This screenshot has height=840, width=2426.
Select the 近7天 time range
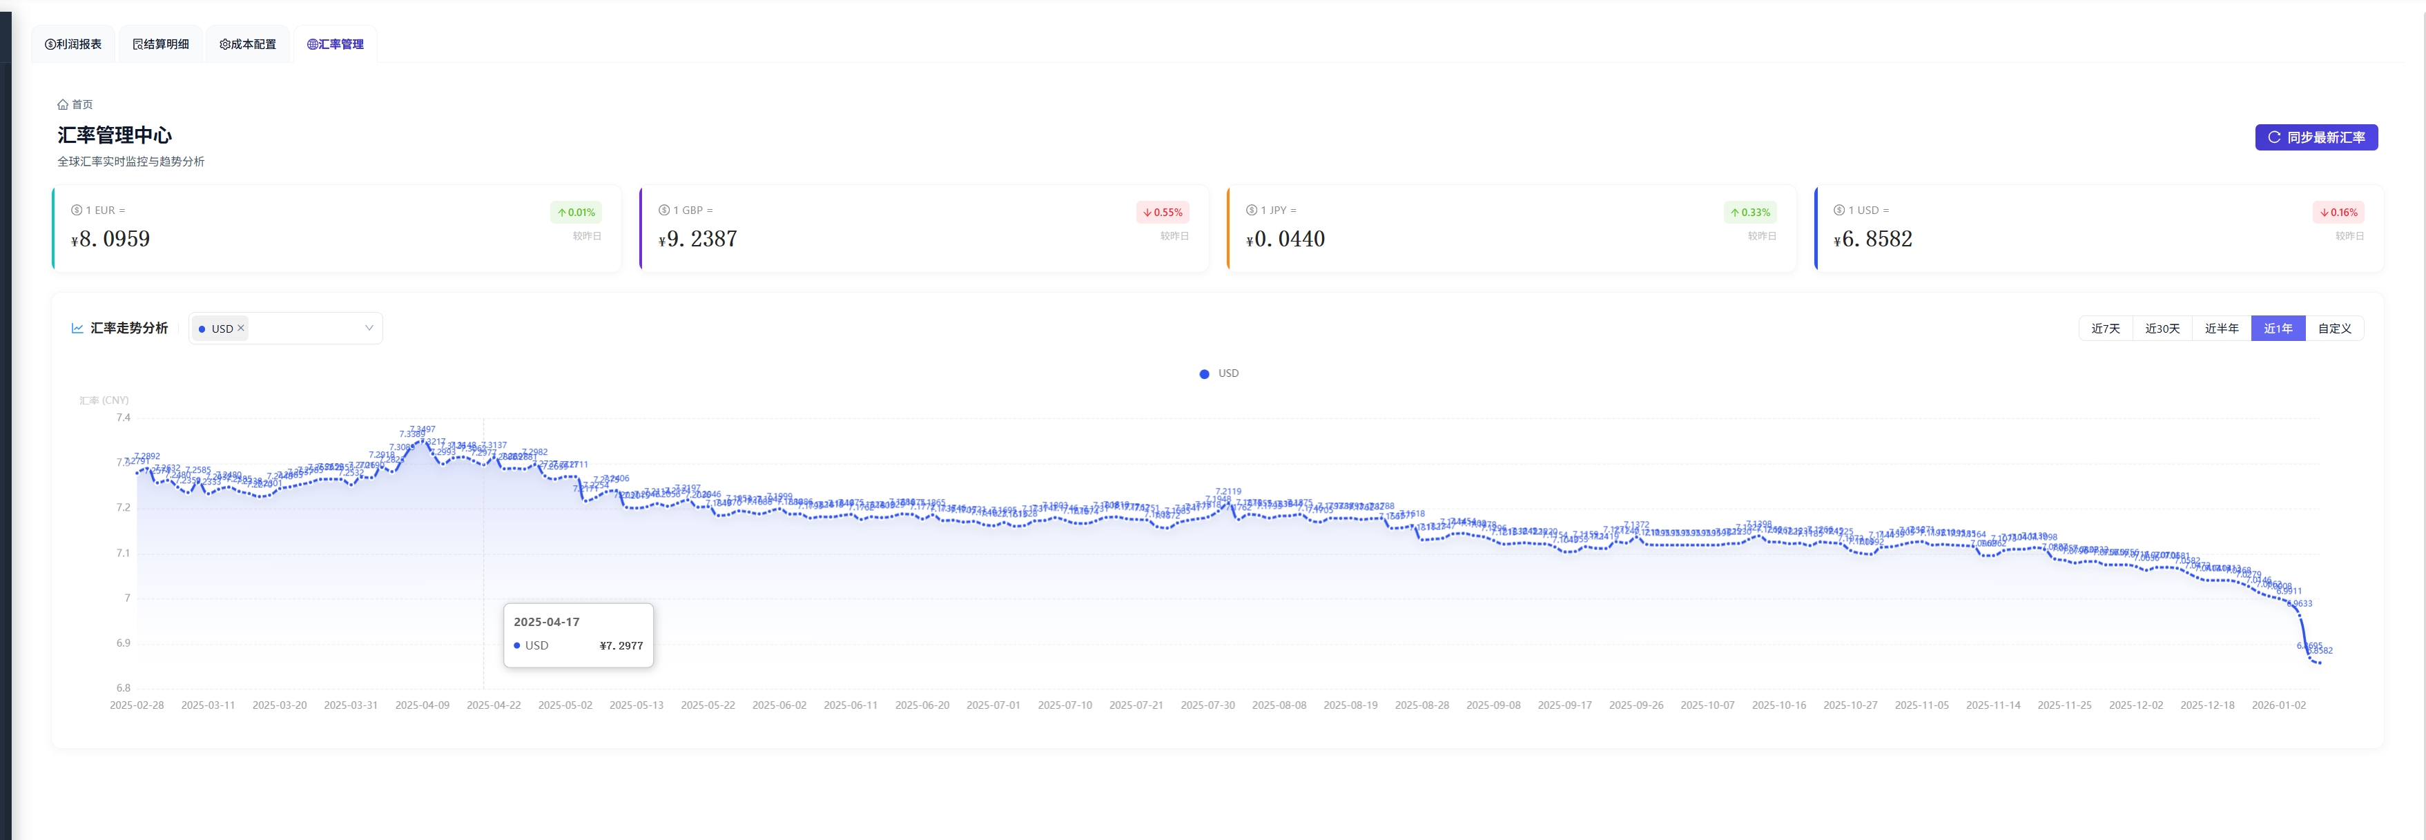coord(2105,329)
